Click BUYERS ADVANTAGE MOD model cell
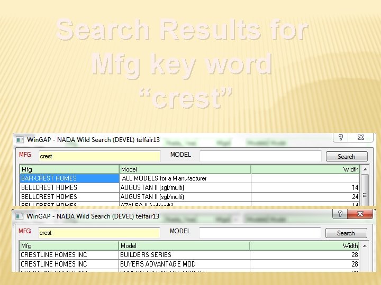Viewport: 381px width, 285px height. [x=185, y=264]
